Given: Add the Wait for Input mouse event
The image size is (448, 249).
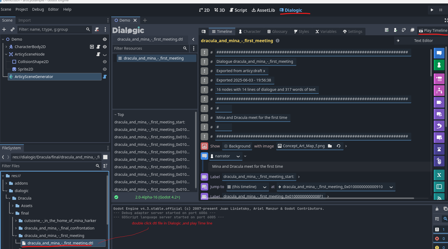Looking at the screenshot, I should (439, 161).
